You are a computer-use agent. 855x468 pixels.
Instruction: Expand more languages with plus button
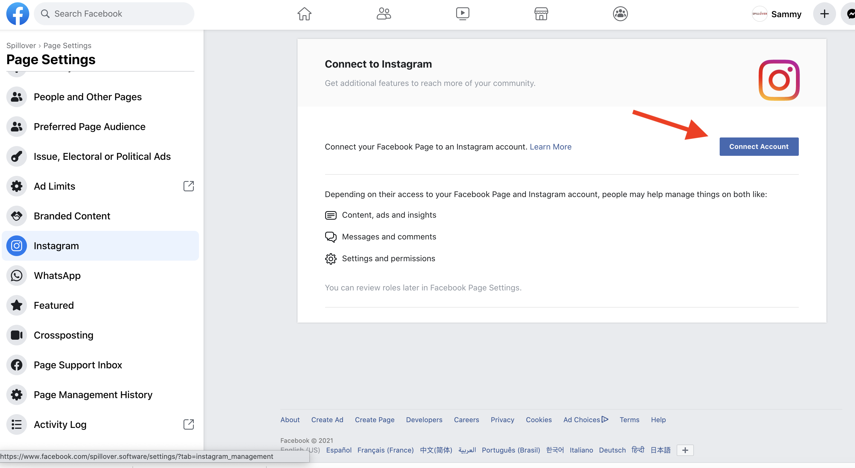click(x=685, y=450)
